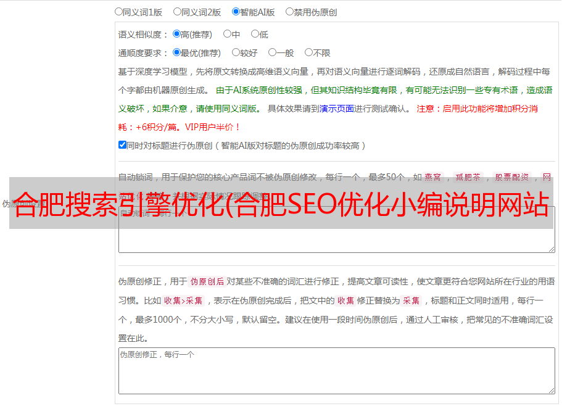Click the 收集>采集 example tag
This screenshot has width=562, height=406.
coord(183,300)
